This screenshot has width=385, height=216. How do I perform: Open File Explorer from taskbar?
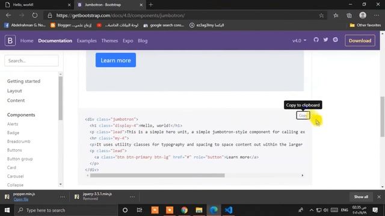point(199,210)
